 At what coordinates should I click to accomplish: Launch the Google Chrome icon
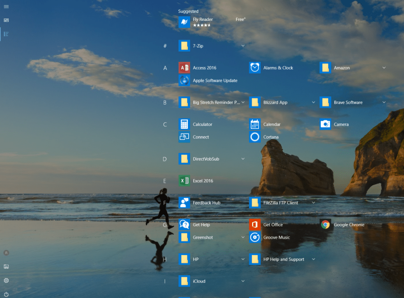pos(325,224)
